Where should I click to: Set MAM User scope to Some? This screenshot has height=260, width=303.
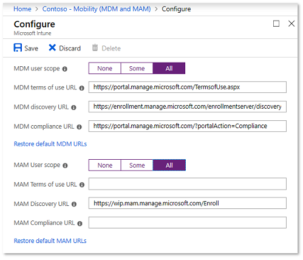point(137,165)
